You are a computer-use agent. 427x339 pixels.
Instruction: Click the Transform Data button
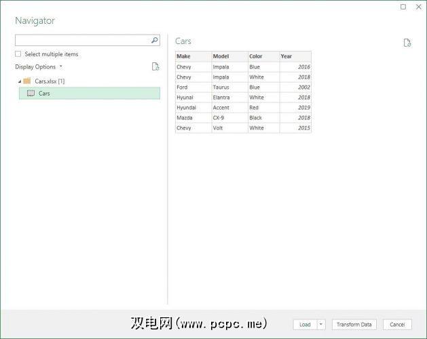click(354, 324)
